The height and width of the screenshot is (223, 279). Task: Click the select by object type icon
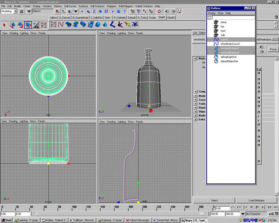pos(63,12)
